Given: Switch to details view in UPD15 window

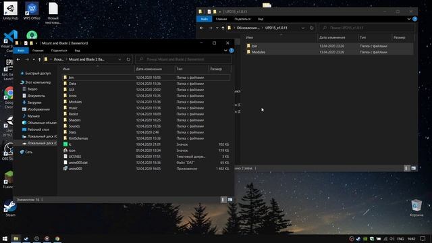Looking at the screenshot, I should point(406,168).
